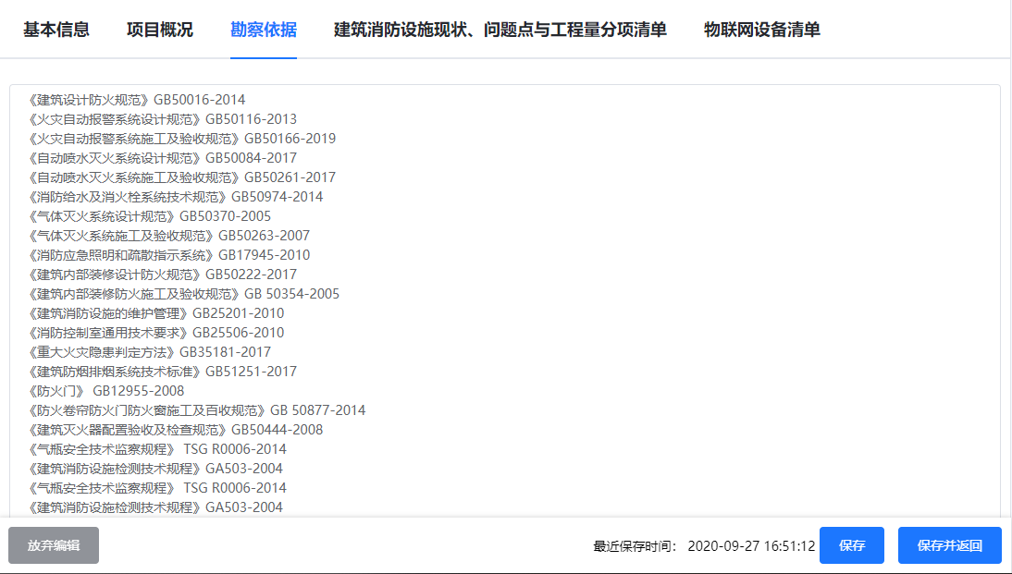Place cursor at 消防应急照明和疏散指示系统 GB17945-2010
The height and width of the screenshot is (574, 1012).
(x=169, y=255)
